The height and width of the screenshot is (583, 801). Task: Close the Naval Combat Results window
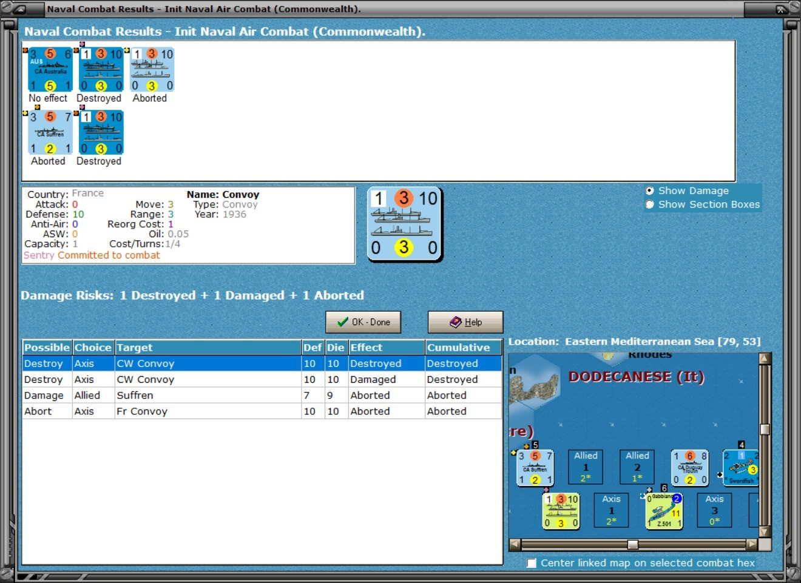[x=782, y=9]
